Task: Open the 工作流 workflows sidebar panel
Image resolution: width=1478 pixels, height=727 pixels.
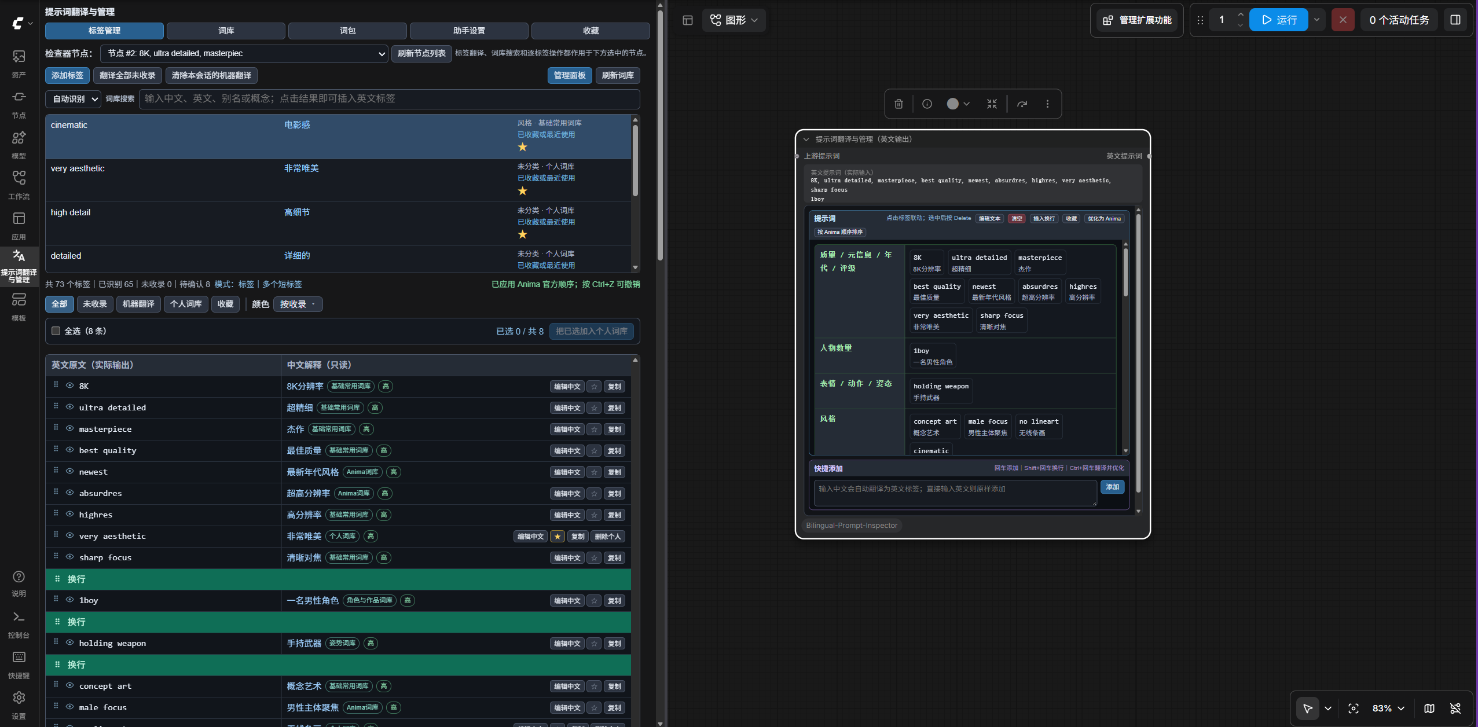Action: point(19,185)
